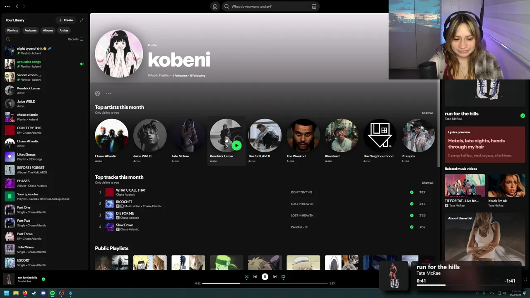Image resolution: width=530 pixels, height=298 pixels.
Task: Expand Your Library with the arrows icon
Action: point(82,20)
